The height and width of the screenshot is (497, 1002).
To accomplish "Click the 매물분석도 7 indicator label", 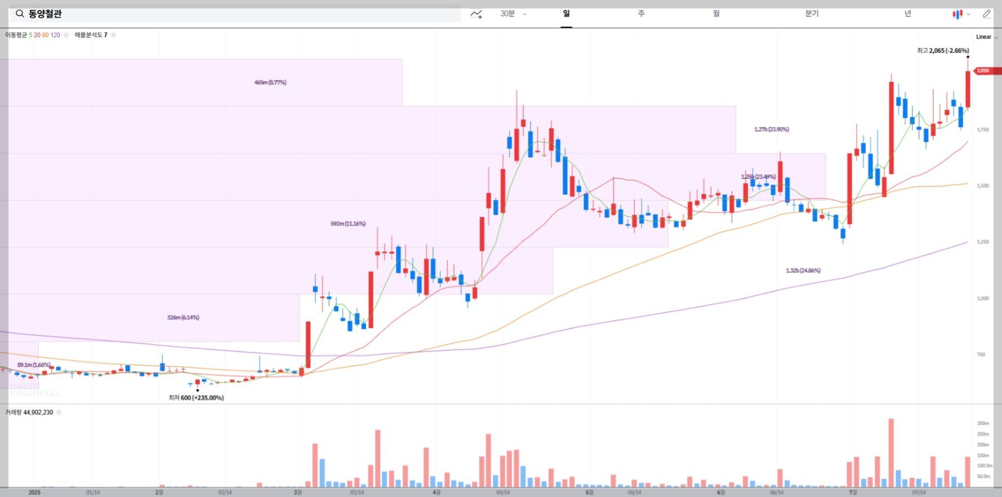I will pos(91,35).
